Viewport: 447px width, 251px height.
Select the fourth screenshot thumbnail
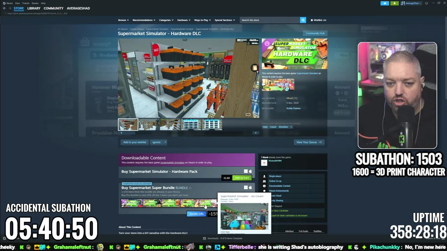[191, 124]
